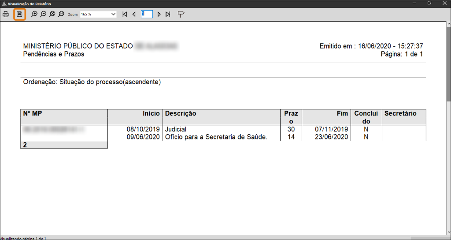Click end date 07/11/2019 cell

coord(331,129)
